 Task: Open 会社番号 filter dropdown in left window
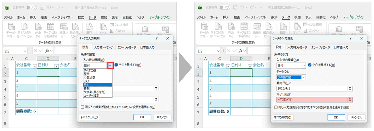point(35,66)
